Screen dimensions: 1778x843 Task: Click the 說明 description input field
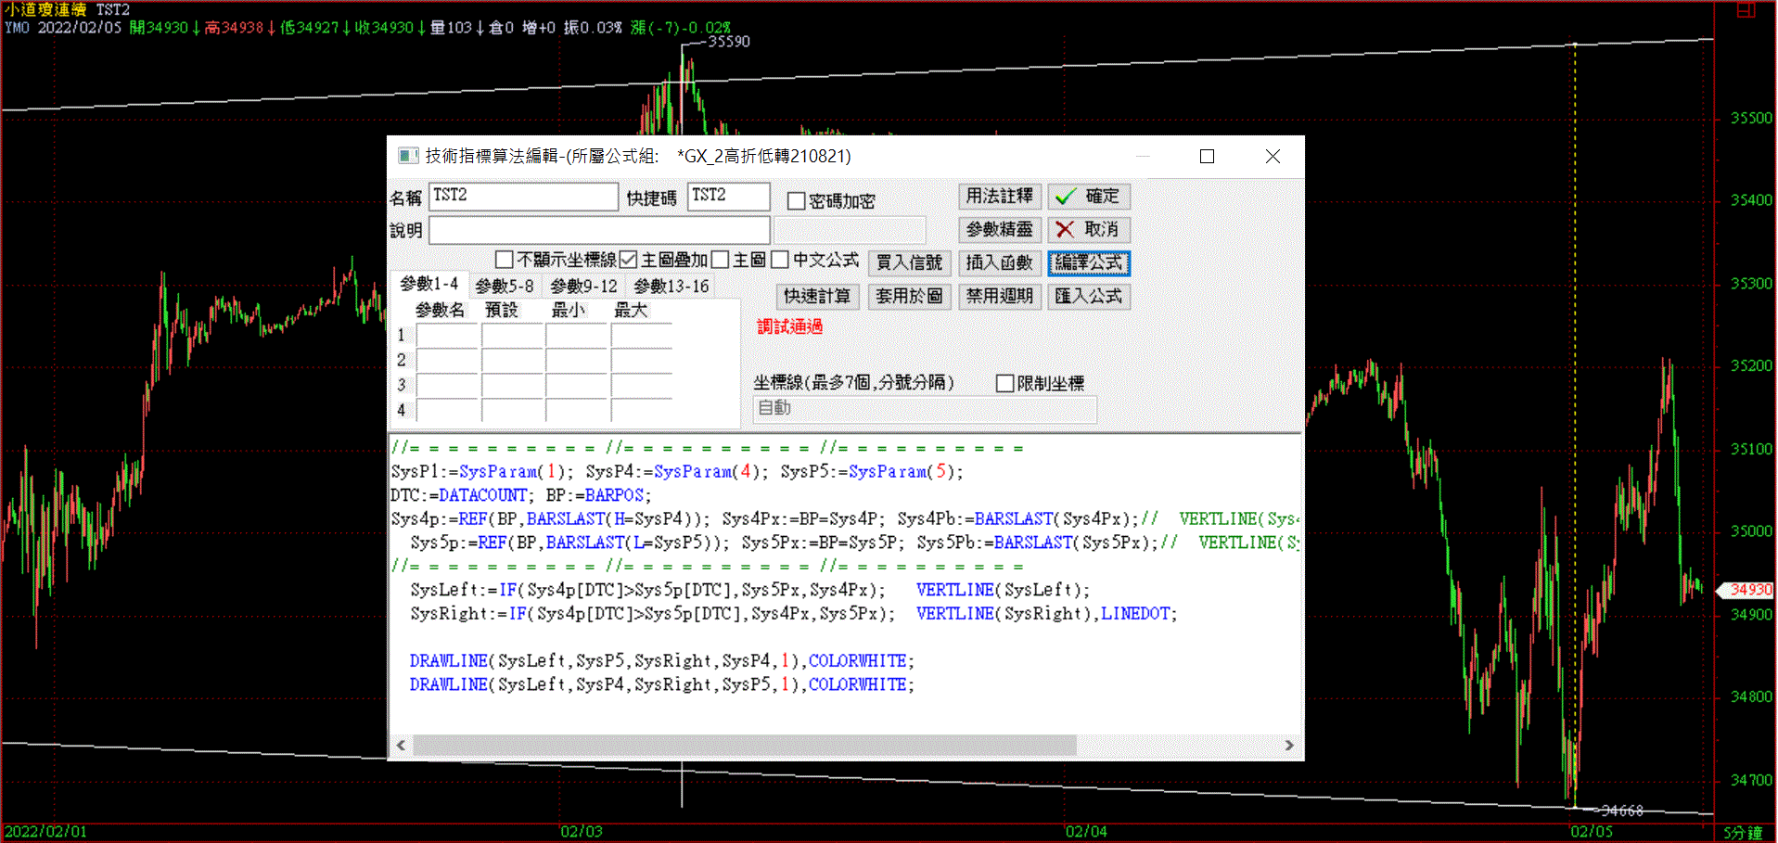click(599, 230)
